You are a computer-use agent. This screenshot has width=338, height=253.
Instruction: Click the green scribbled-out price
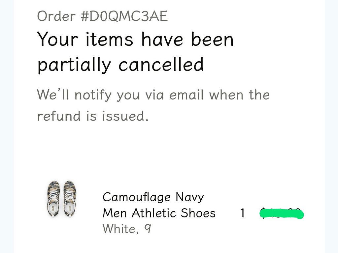(282, 213)
